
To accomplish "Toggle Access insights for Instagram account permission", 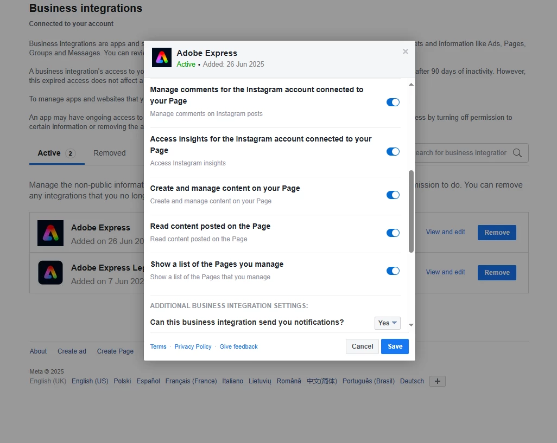I will [393, 151].
